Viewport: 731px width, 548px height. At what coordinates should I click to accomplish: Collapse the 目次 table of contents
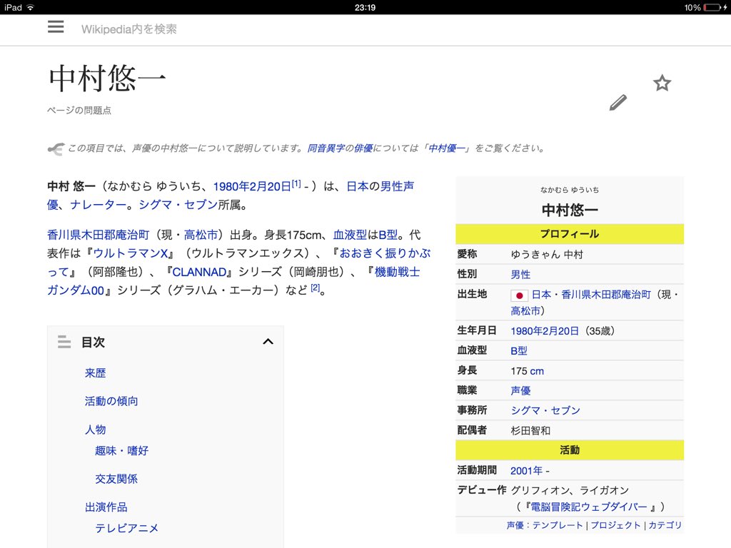pos(268,342)
